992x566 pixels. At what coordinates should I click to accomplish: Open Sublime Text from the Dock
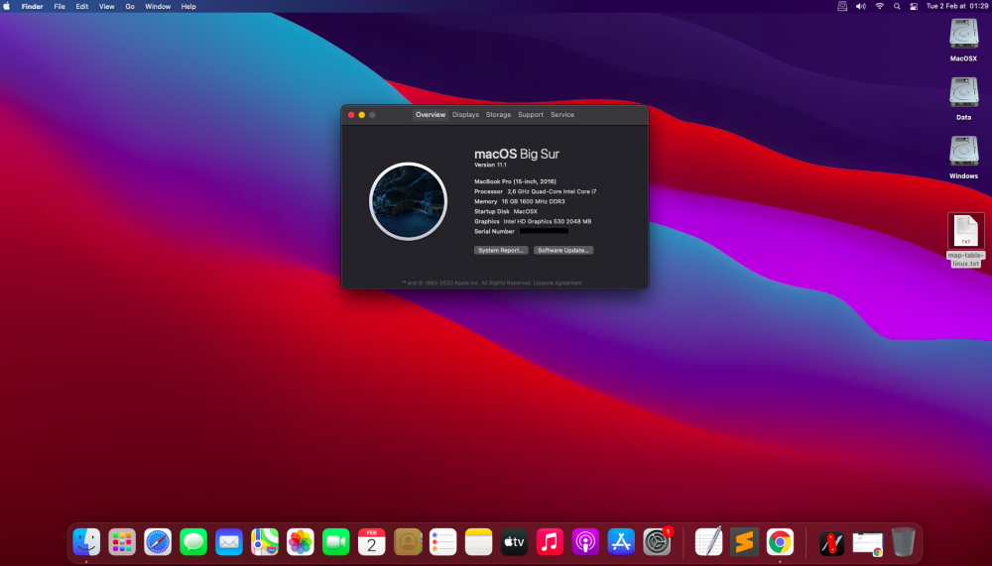(744, 542)
